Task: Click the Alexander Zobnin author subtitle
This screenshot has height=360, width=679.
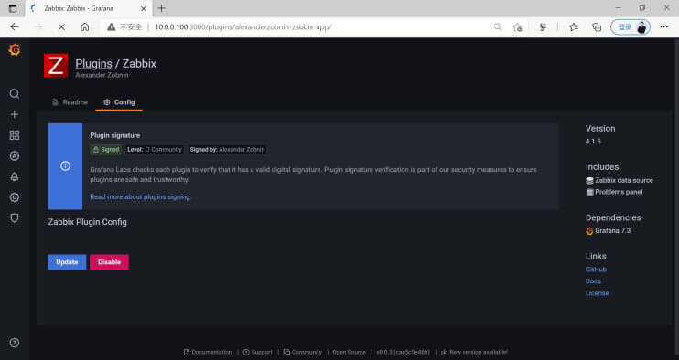Action: pos(102,75)
